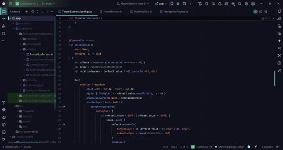This screenshot has height=150, width=283.
Task: Show more tool windows ellipsis in left bar
Action: [4, 41]
